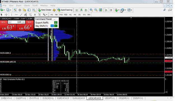Expand New Chart dropdown arrow
The height and width of the screenshot is (101, 175).
(x=4, y=10)
